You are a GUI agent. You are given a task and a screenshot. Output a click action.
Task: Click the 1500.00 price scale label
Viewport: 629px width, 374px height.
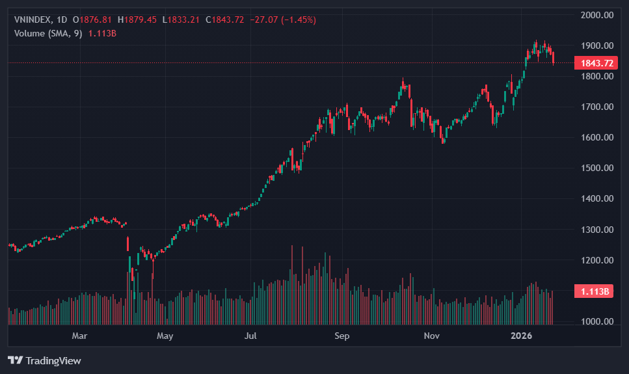point(597,168)
